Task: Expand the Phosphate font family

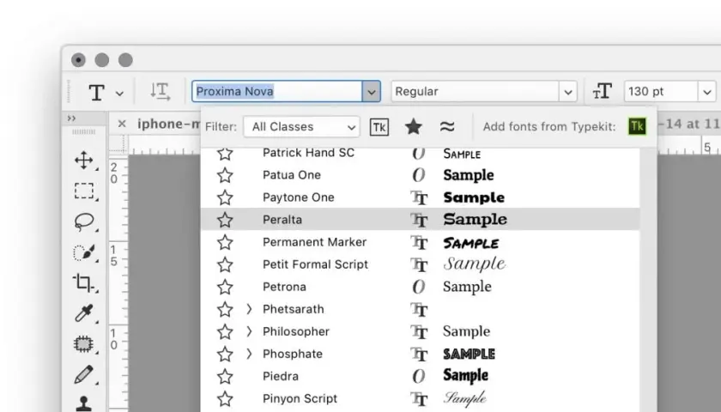Action: [x=249, y=354]
